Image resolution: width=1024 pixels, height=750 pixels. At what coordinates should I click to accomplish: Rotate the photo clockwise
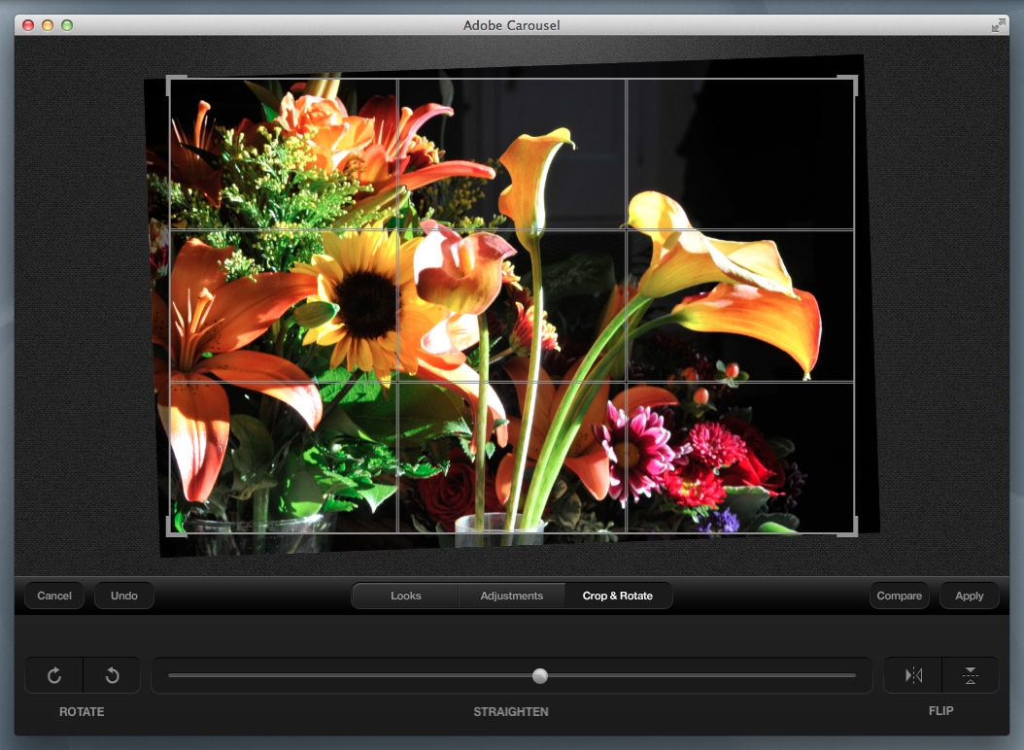coord(54,675)
